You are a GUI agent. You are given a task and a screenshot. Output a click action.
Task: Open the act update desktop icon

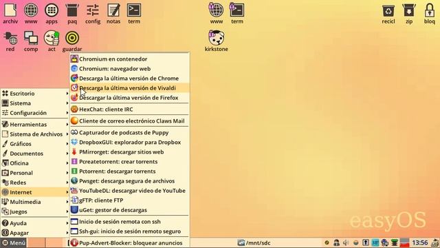tap(52, 41)
